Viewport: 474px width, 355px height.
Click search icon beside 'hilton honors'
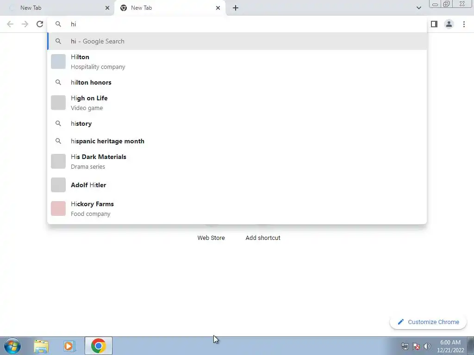click(58, 82)
